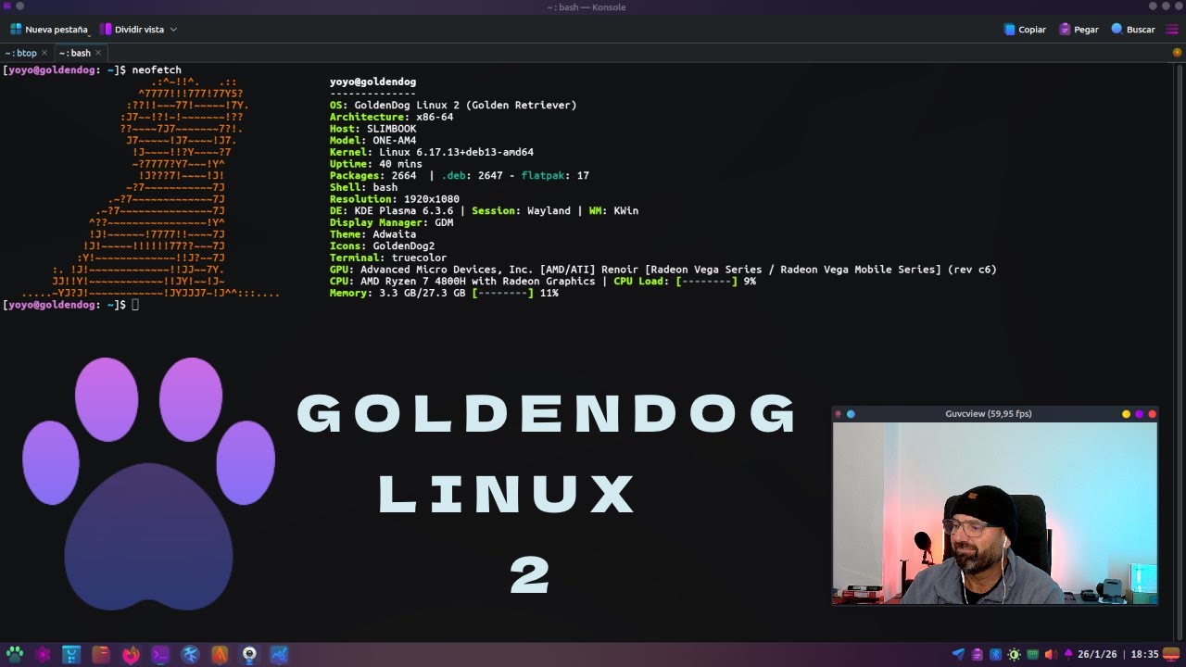This screenshot has height=667, width=1186.
Task: Launch Firefox from the taskbar
Action: [x=131, y=654]
